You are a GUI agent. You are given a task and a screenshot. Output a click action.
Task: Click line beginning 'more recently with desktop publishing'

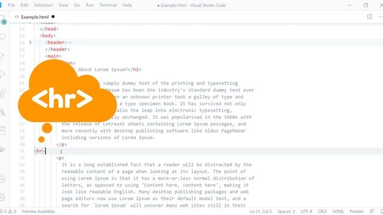point(154,131)
